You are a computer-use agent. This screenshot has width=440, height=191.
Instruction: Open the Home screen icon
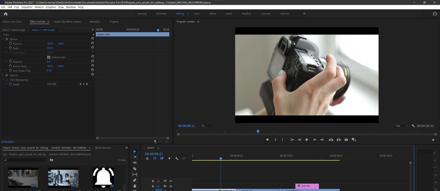click(6, 13)
